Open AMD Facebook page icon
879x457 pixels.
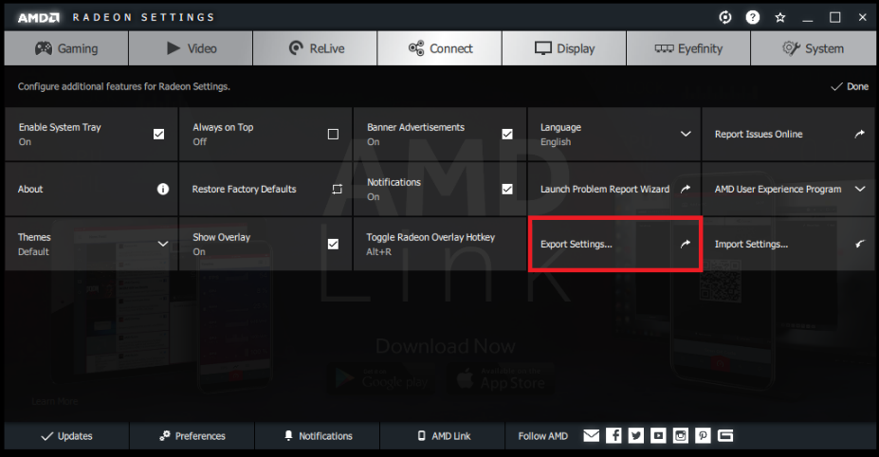pyautogui.click(x=613, y=436)
